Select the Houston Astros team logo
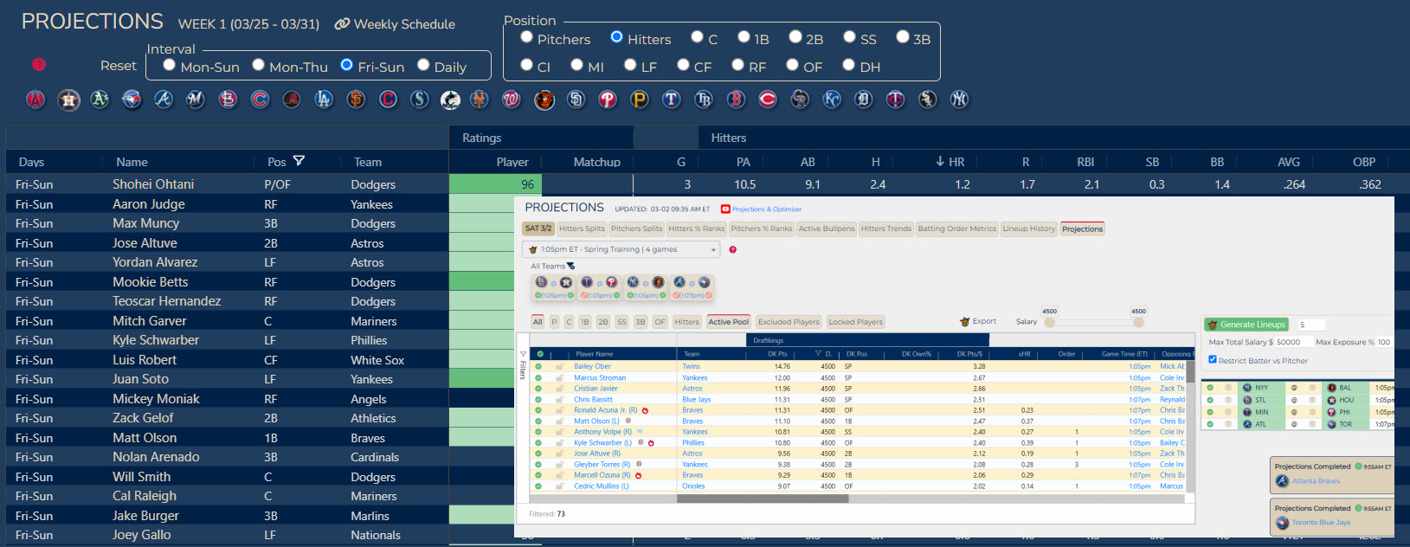This screenshot has width=1410, height=547. click(68, 100)
